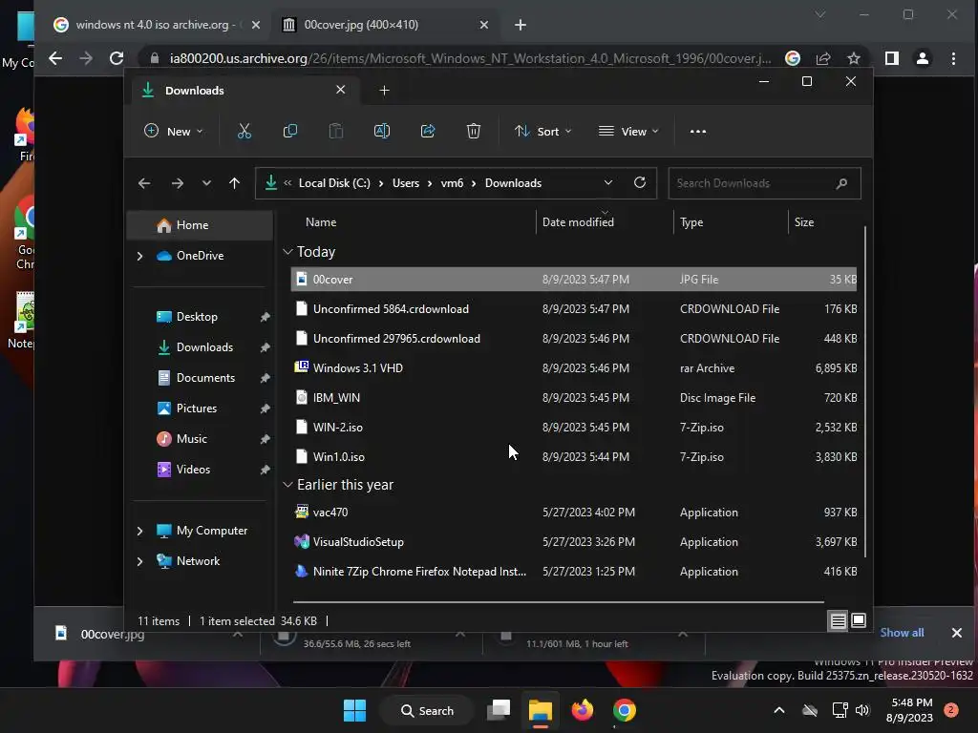This screenshot has height=733, width=978.
Task: Click Show all downloads link
Action: 902,633
